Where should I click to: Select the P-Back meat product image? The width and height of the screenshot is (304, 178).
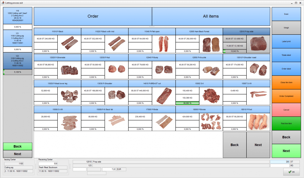pyautogui.click(x=69, y=42)
